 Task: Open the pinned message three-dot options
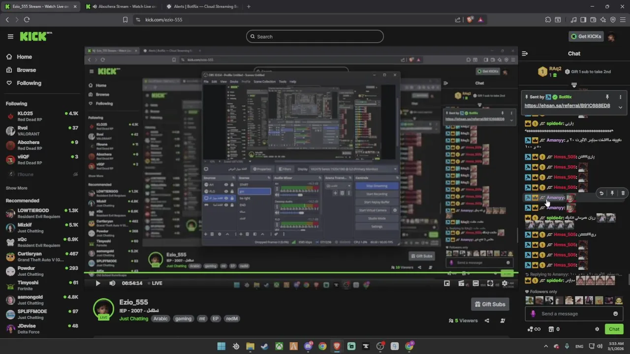point(620,97)
